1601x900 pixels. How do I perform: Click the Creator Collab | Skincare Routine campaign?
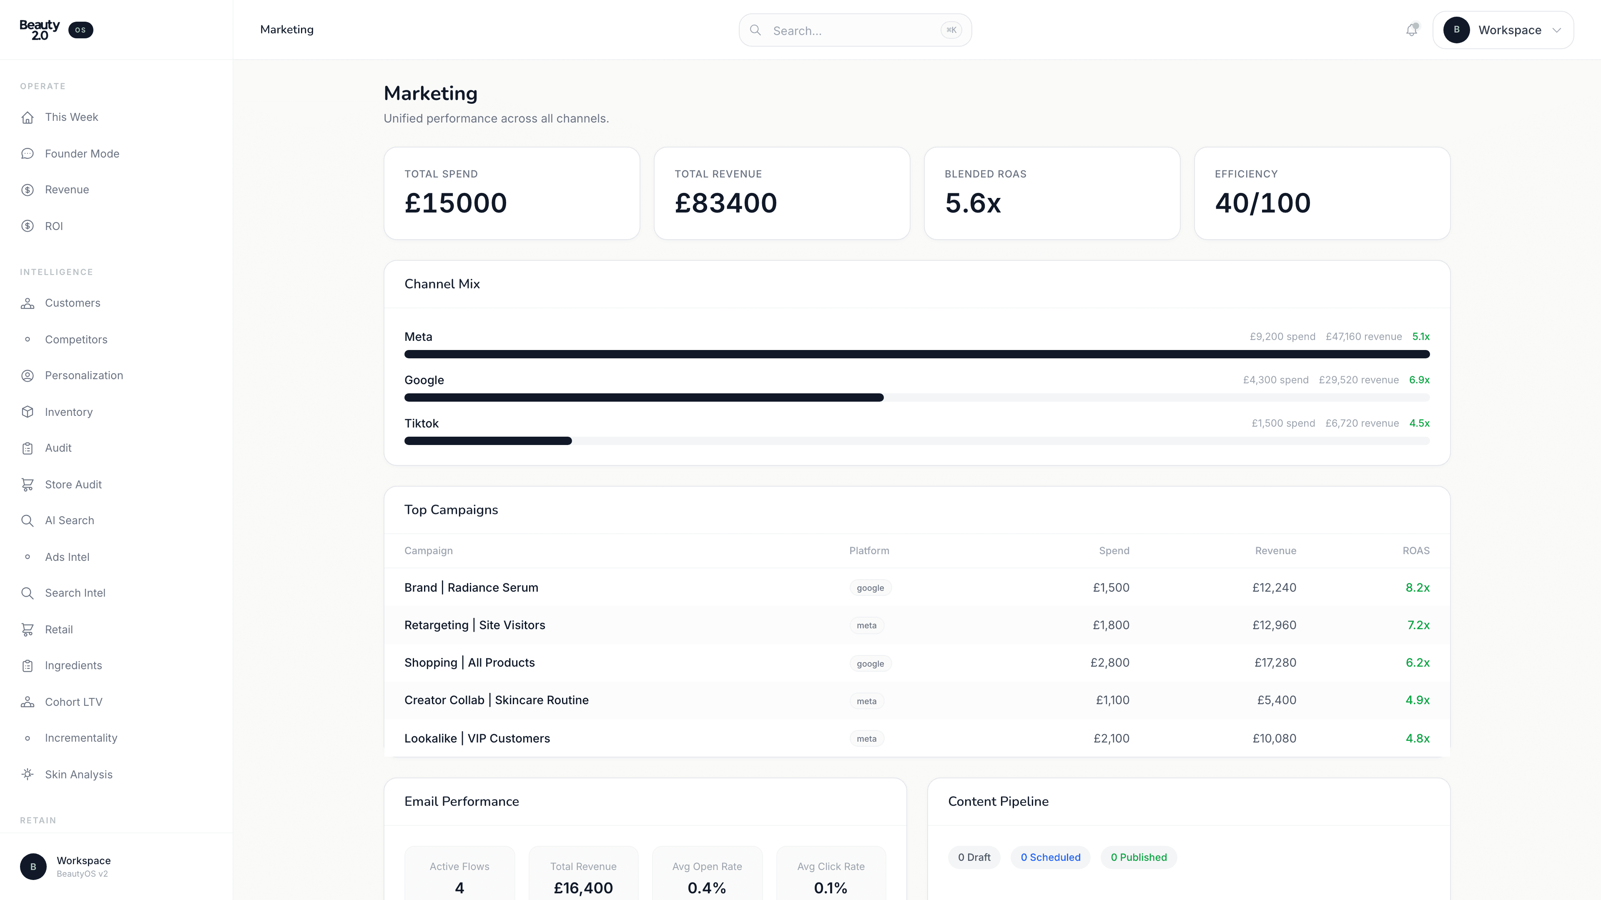(497, 700)
